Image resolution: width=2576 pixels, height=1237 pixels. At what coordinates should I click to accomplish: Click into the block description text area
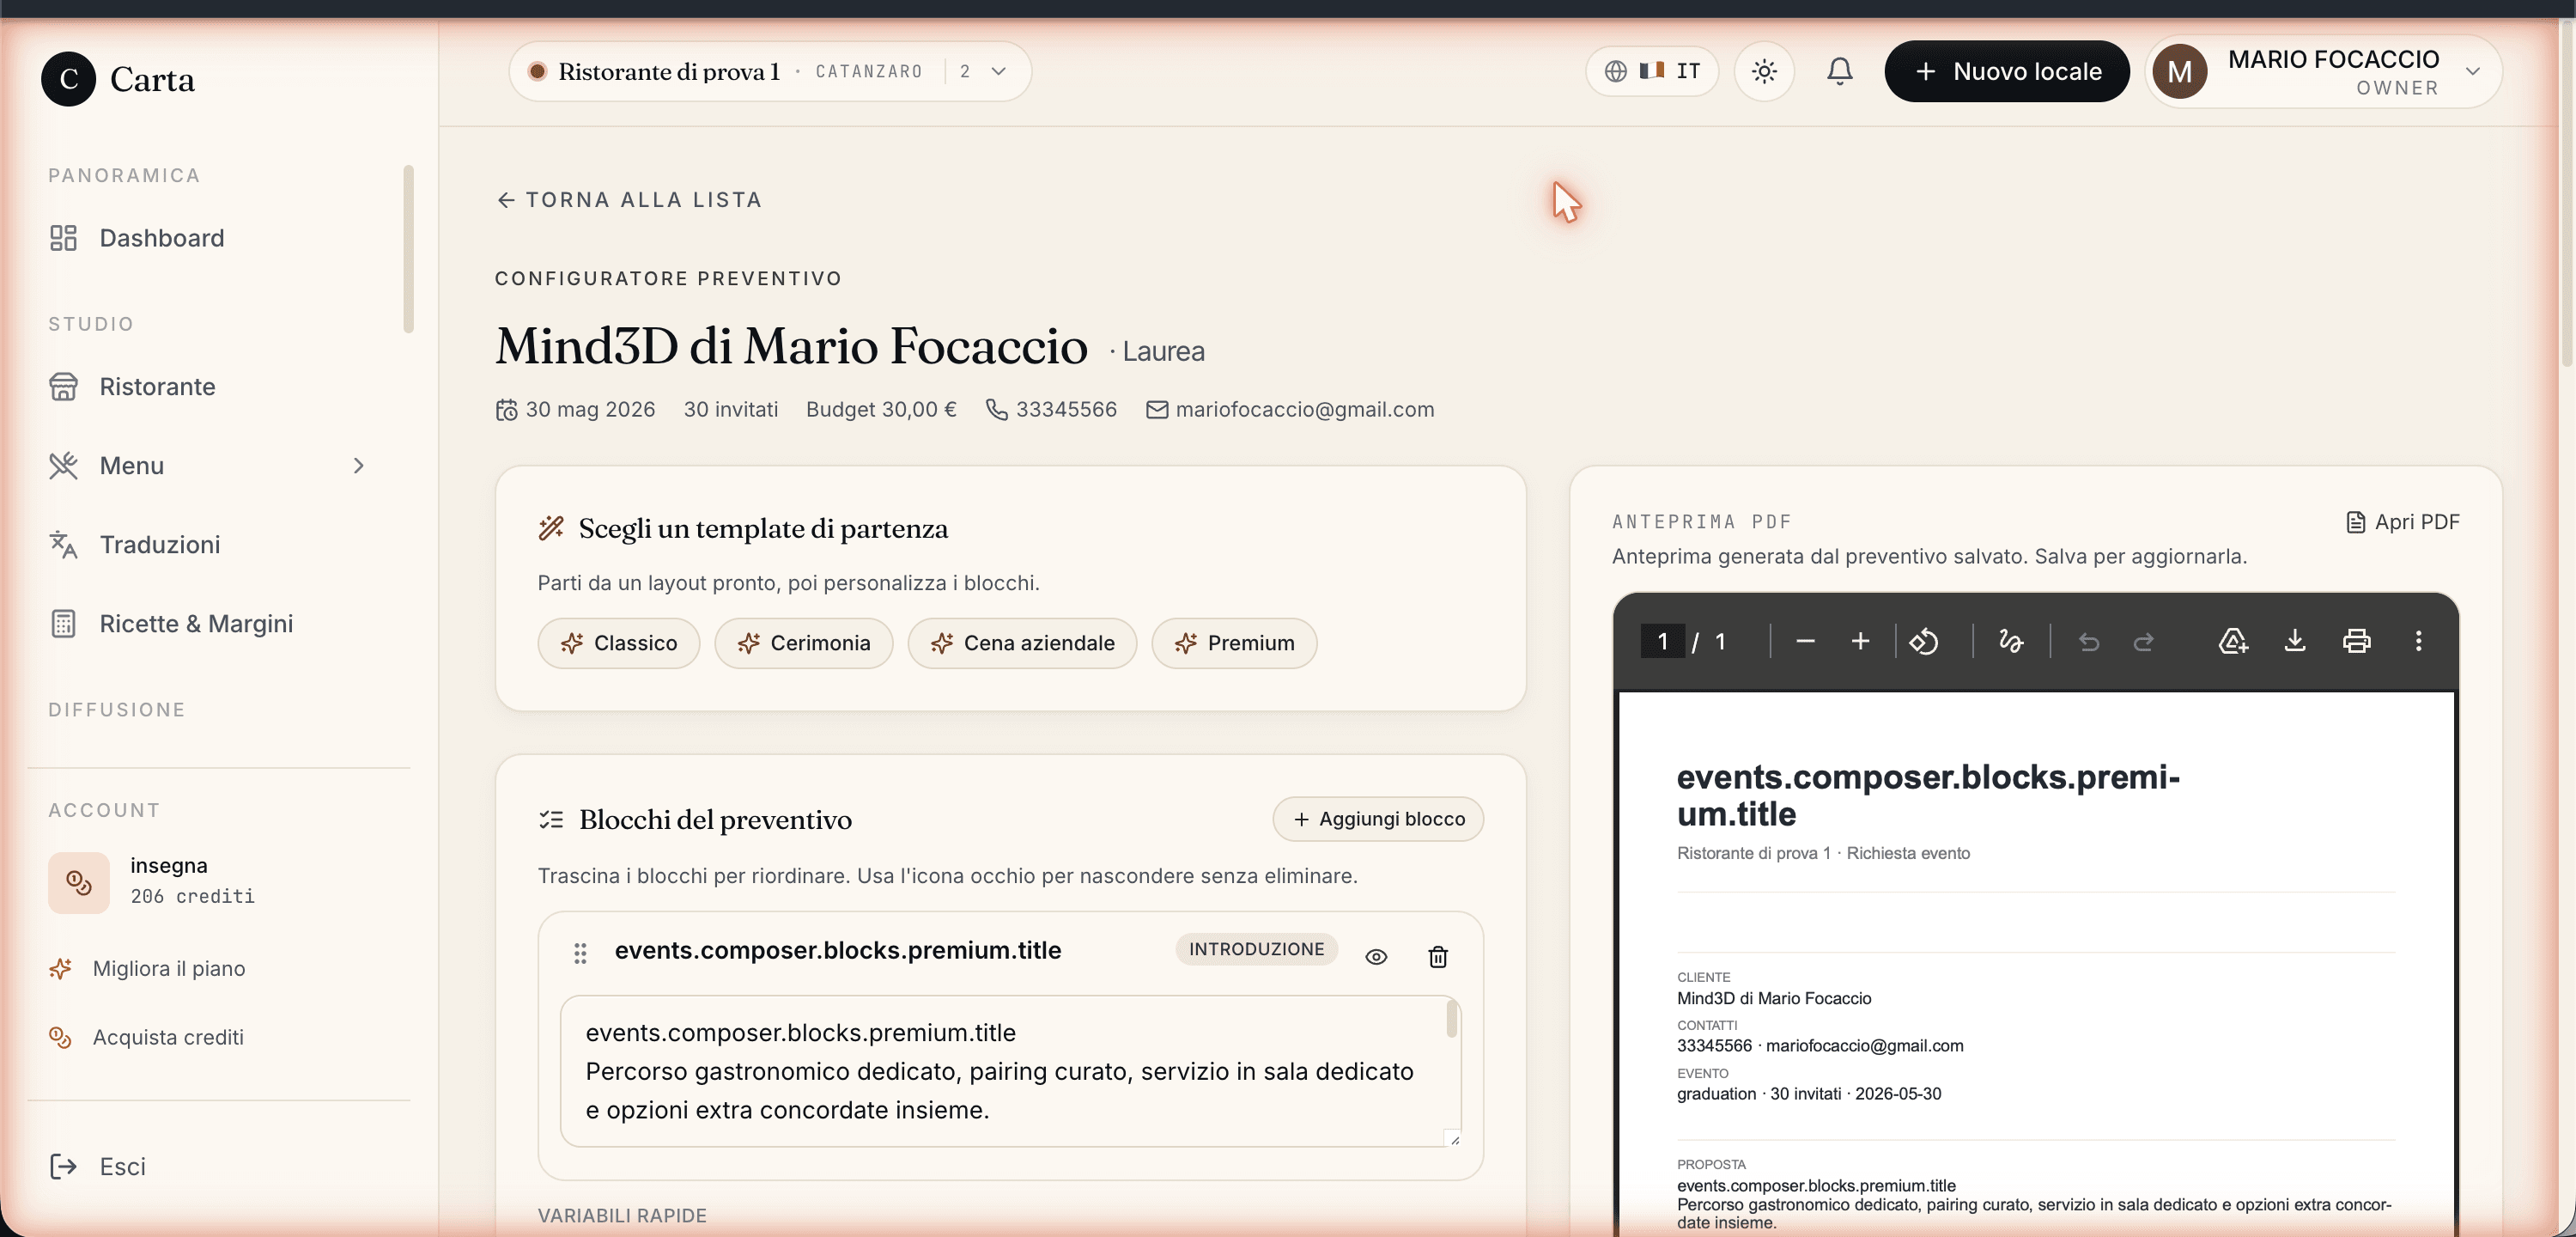click(x=1010, y=1071)
